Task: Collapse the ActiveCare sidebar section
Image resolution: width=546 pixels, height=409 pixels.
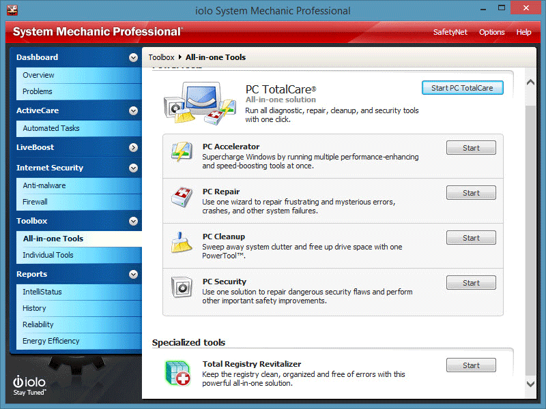Action: [x=133, y=110]
